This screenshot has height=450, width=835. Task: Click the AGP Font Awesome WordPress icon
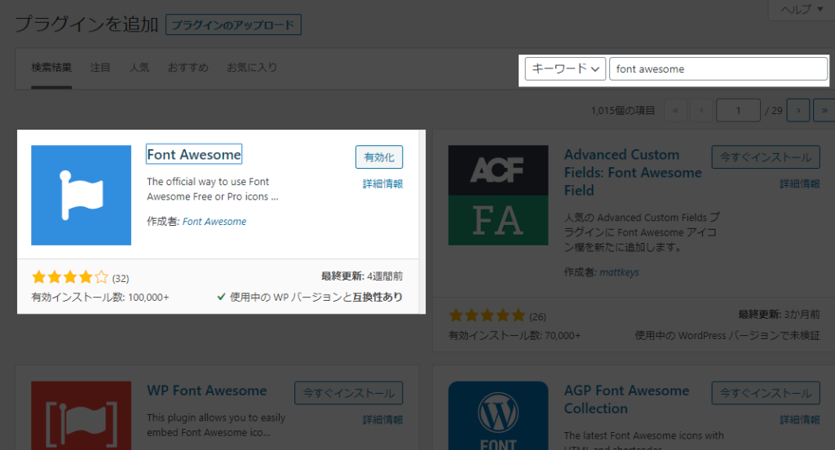[x=497, y=414]
